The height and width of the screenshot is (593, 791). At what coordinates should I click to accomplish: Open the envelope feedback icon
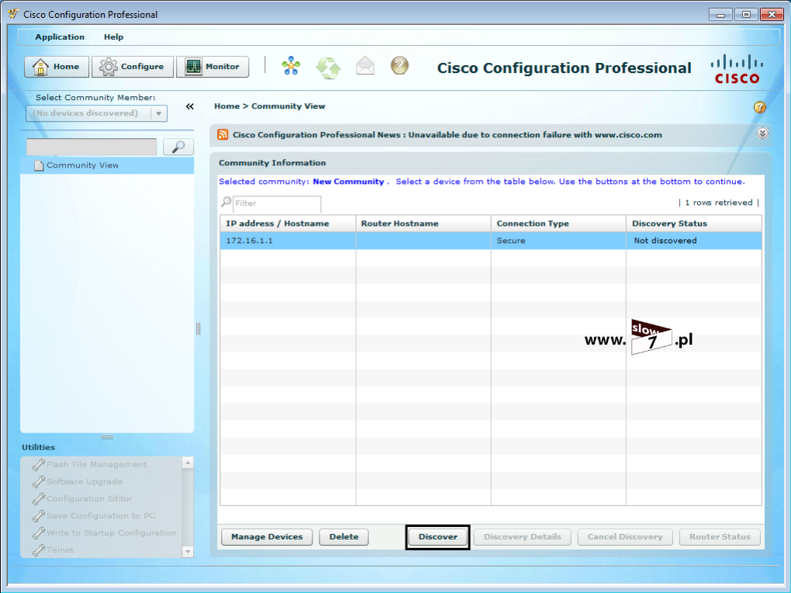coord(365,66)
